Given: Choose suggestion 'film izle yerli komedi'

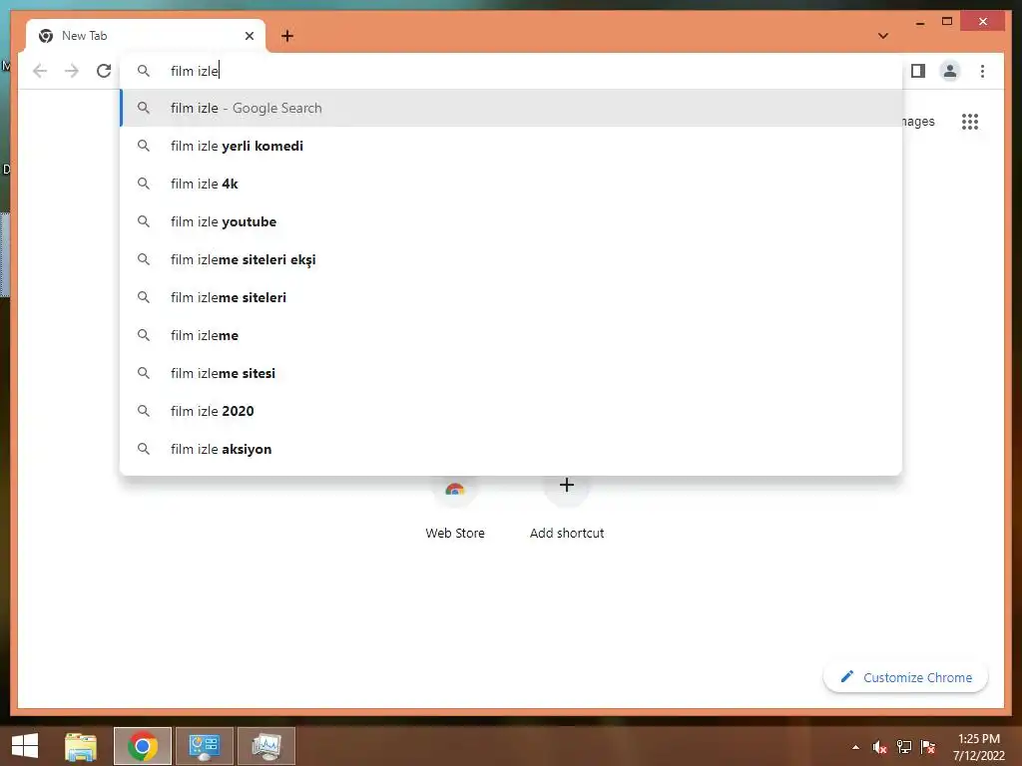Looking at the screenshot, I should 512,146.
